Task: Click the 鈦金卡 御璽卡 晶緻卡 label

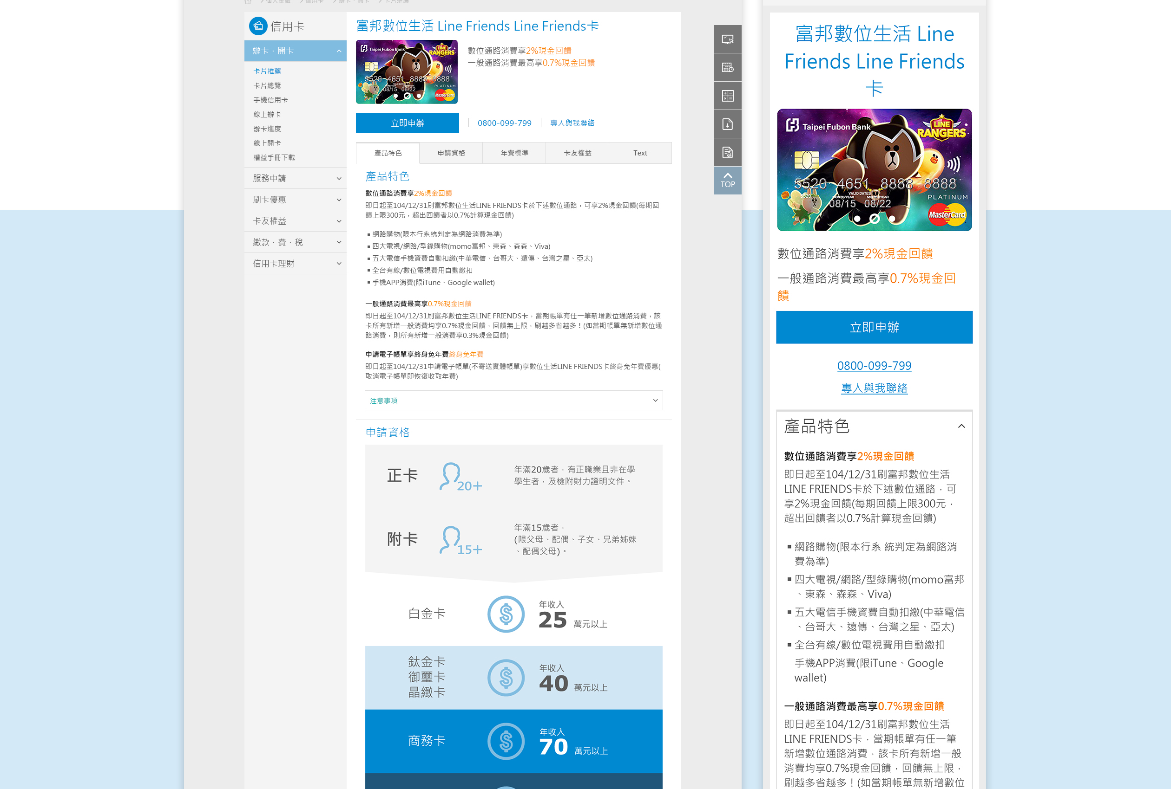Action: 427,677
